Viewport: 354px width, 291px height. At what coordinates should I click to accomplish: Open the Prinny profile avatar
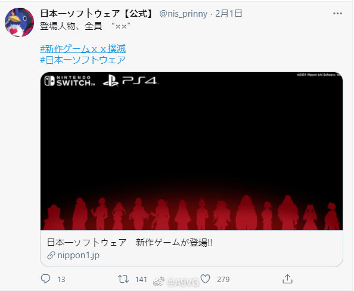point(20,23)
